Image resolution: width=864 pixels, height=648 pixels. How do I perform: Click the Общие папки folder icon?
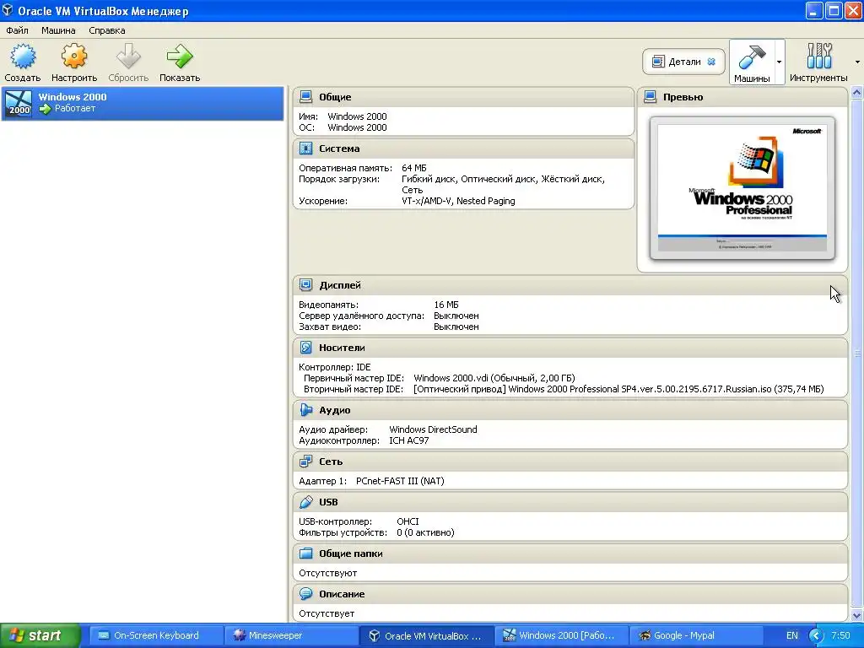[x=305, y=553]
